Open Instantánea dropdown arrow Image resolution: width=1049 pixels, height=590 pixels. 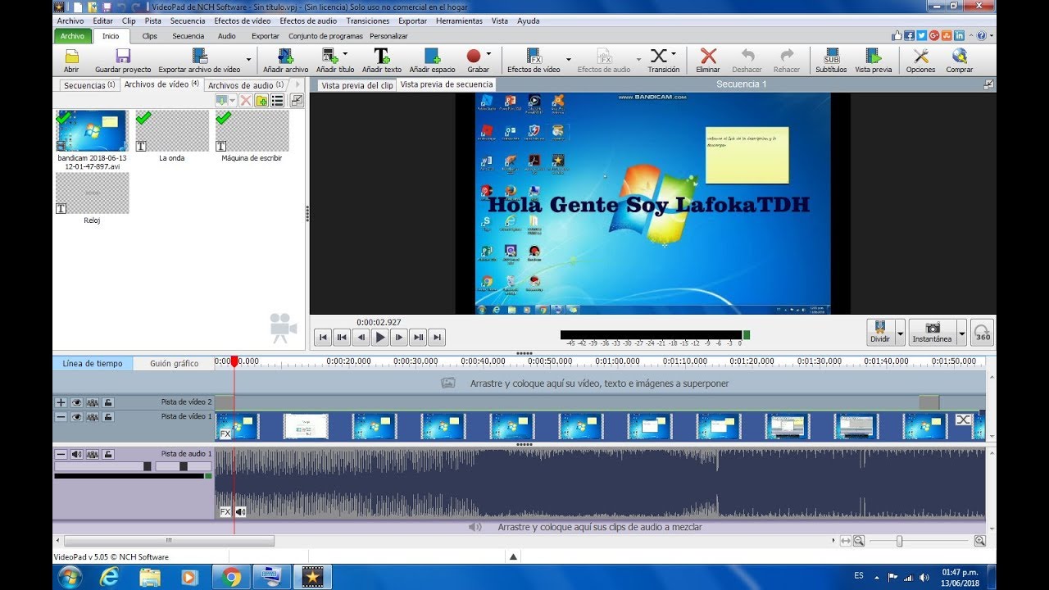[x=962, y=333]
